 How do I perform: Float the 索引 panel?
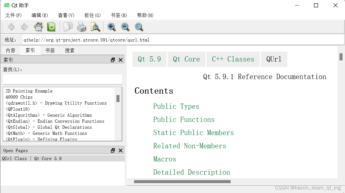(x=113, y=60)
